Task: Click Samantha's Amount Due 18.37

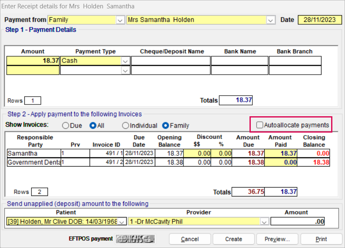Action: [248, 153]
